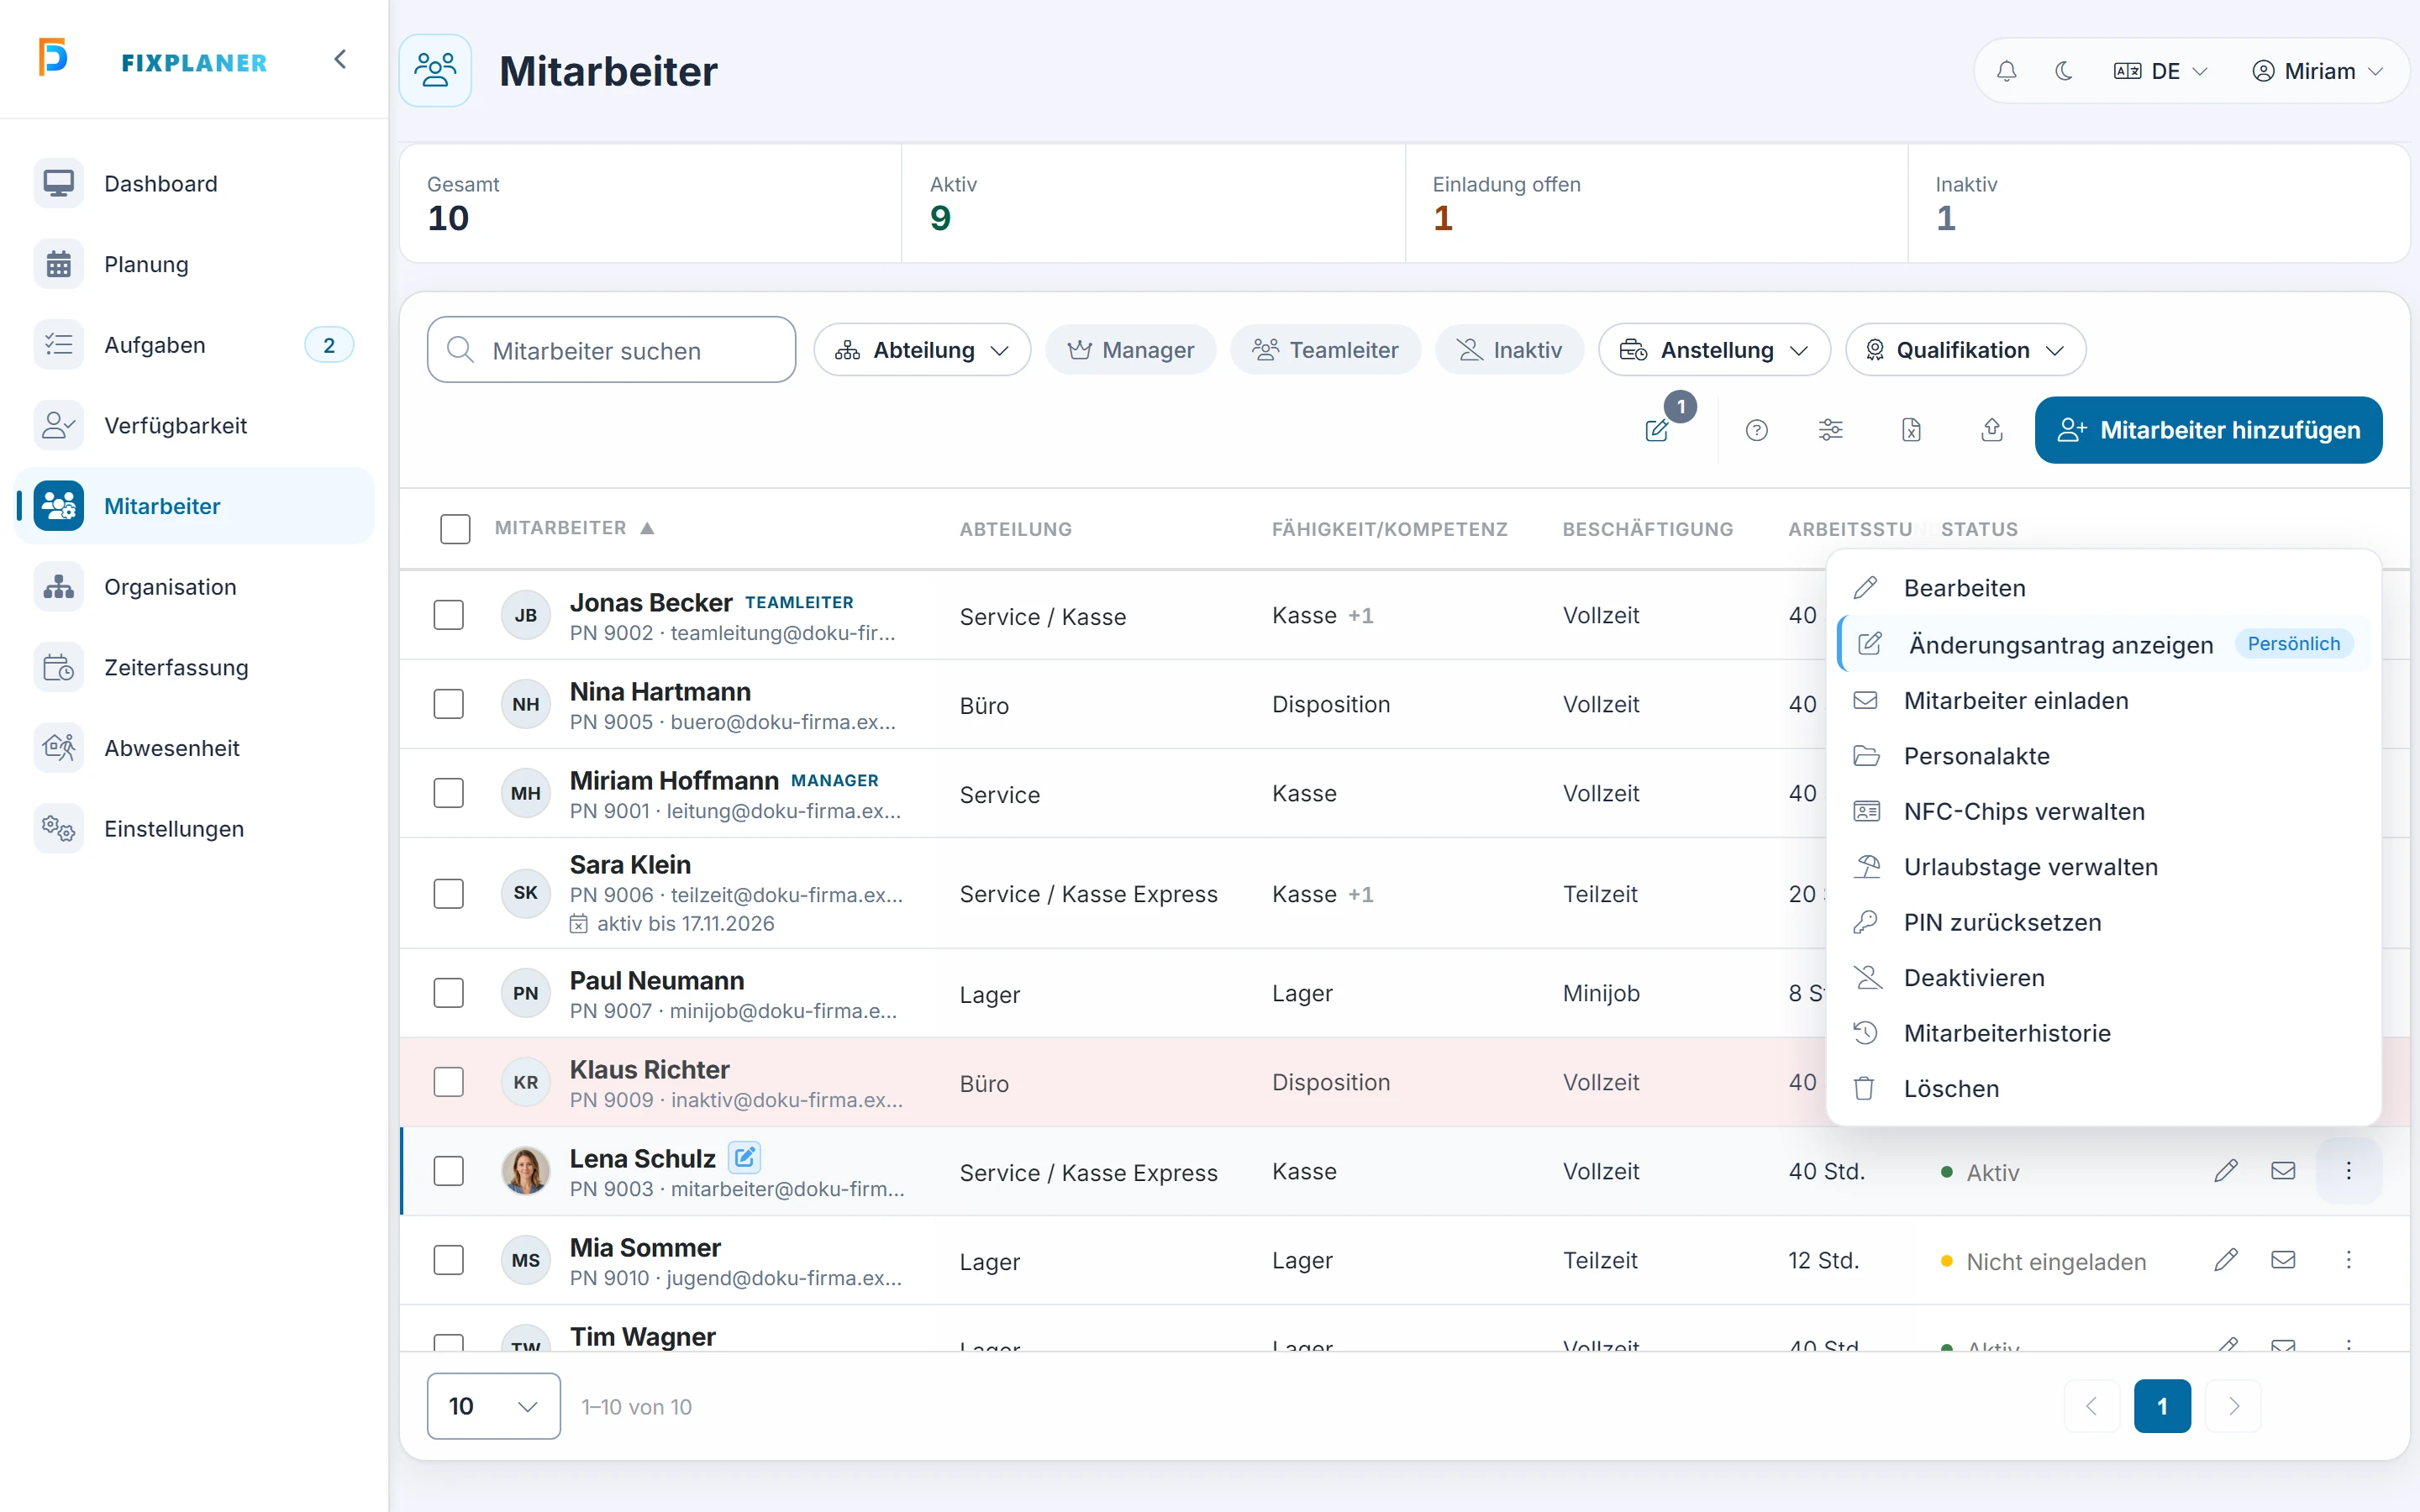The height and width of the screenshot is (1512, 2420).
Task: Collapse the sidebar with the chevron arrow
Action: (x=340, y=60)
